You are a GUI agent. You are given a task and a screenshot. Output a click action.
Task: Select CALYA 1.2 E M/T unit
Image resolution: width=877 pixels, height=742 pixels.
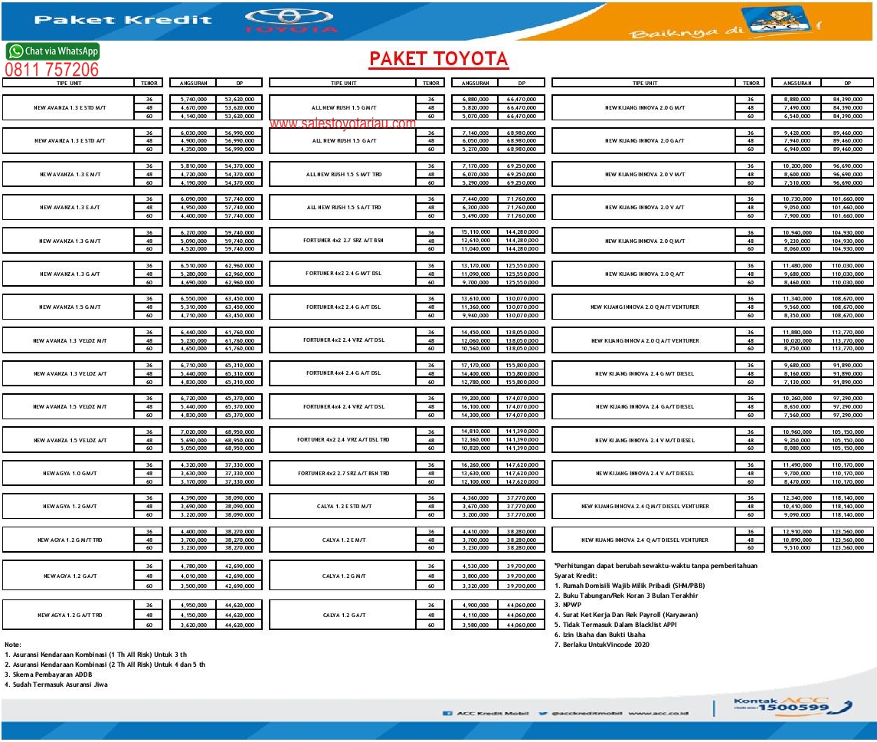(x=343, y=540)
